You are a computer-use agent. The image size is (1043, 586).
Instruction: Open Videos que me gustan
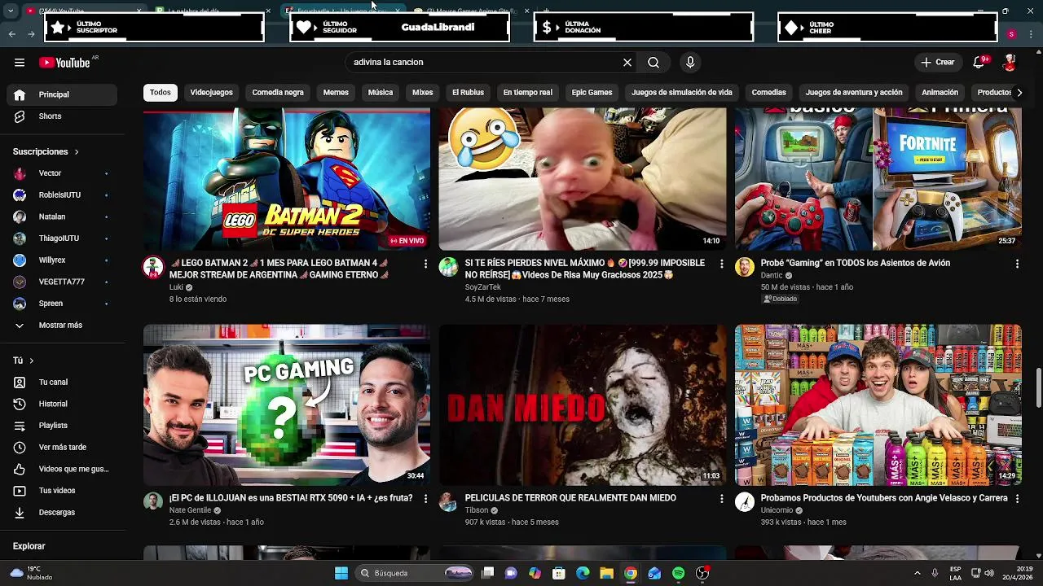[x=62, y=469]
